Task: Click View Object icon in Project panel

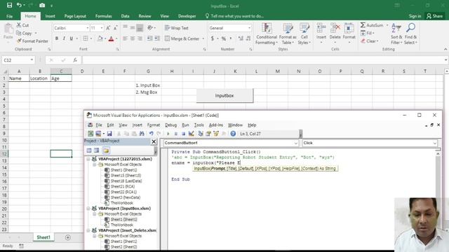Action: point(97,150)
